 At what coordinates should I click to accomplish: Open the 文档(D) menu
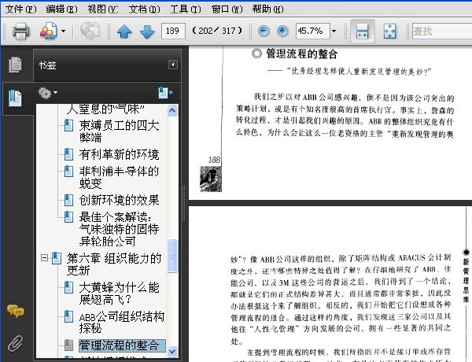[144, 9]
